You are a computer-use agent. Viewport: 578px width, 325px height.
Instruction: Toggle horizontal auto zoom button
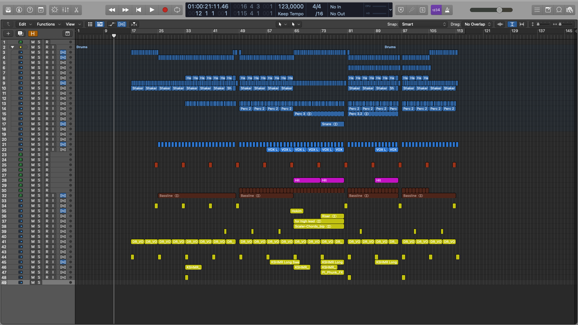pyautogui.click(x=522, y=24)
